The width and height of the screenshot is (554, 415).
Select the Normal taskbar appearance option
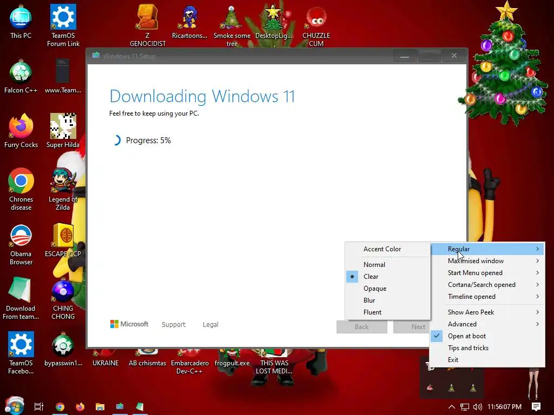point(387,265)
